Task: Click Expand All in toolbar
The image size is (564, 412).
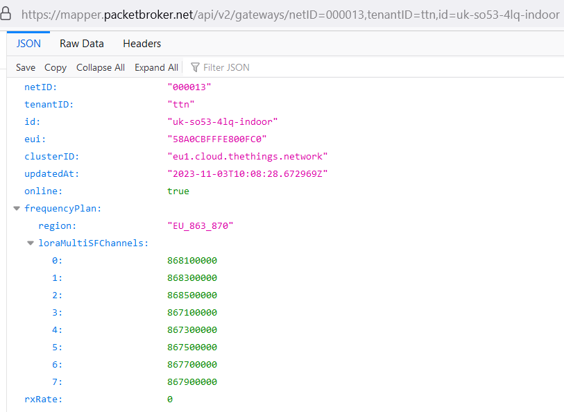Action: pos(156,67)
